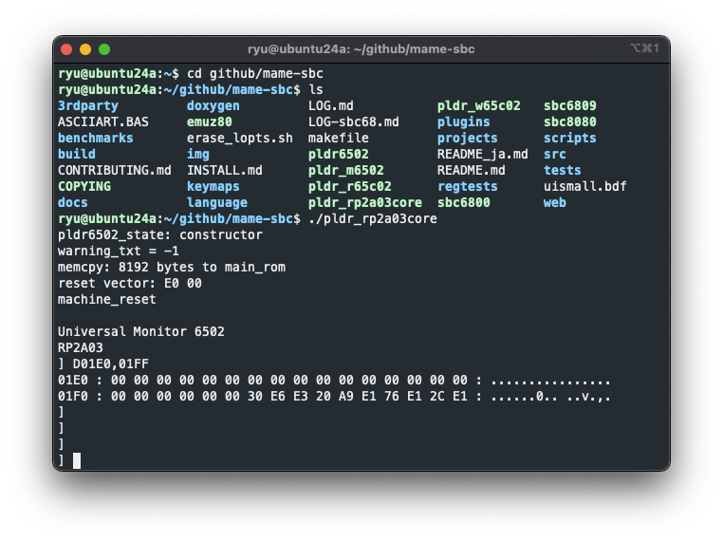Click the language directory name
The height and width of the screenshot is (541, 723).
tap(217, 202)
